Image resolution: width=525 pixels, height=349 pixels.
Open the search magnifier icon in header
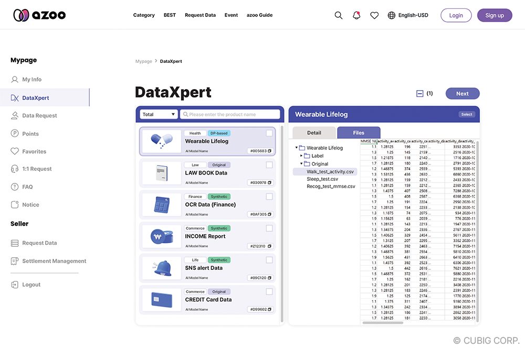(x=339, y=15)
